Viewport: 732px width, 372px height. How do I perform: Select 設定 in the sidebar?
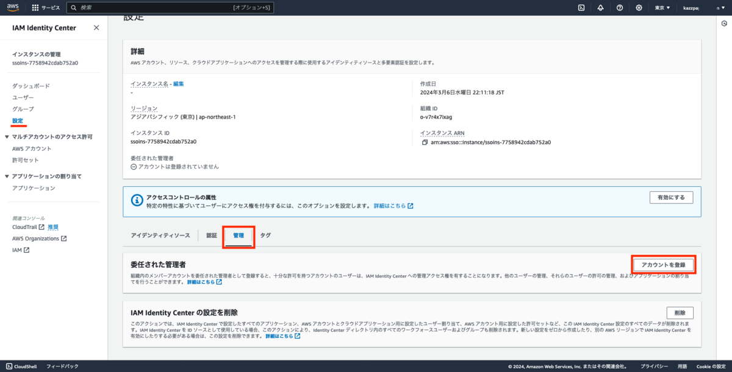pyautogui.click(x=18, y=121)
